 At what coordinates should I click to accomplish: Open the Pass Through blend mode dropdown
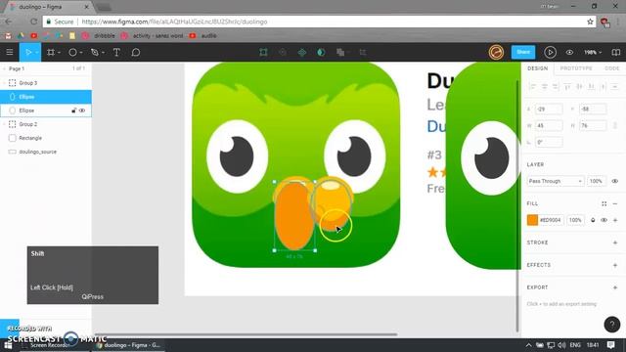tap(555, 181)
